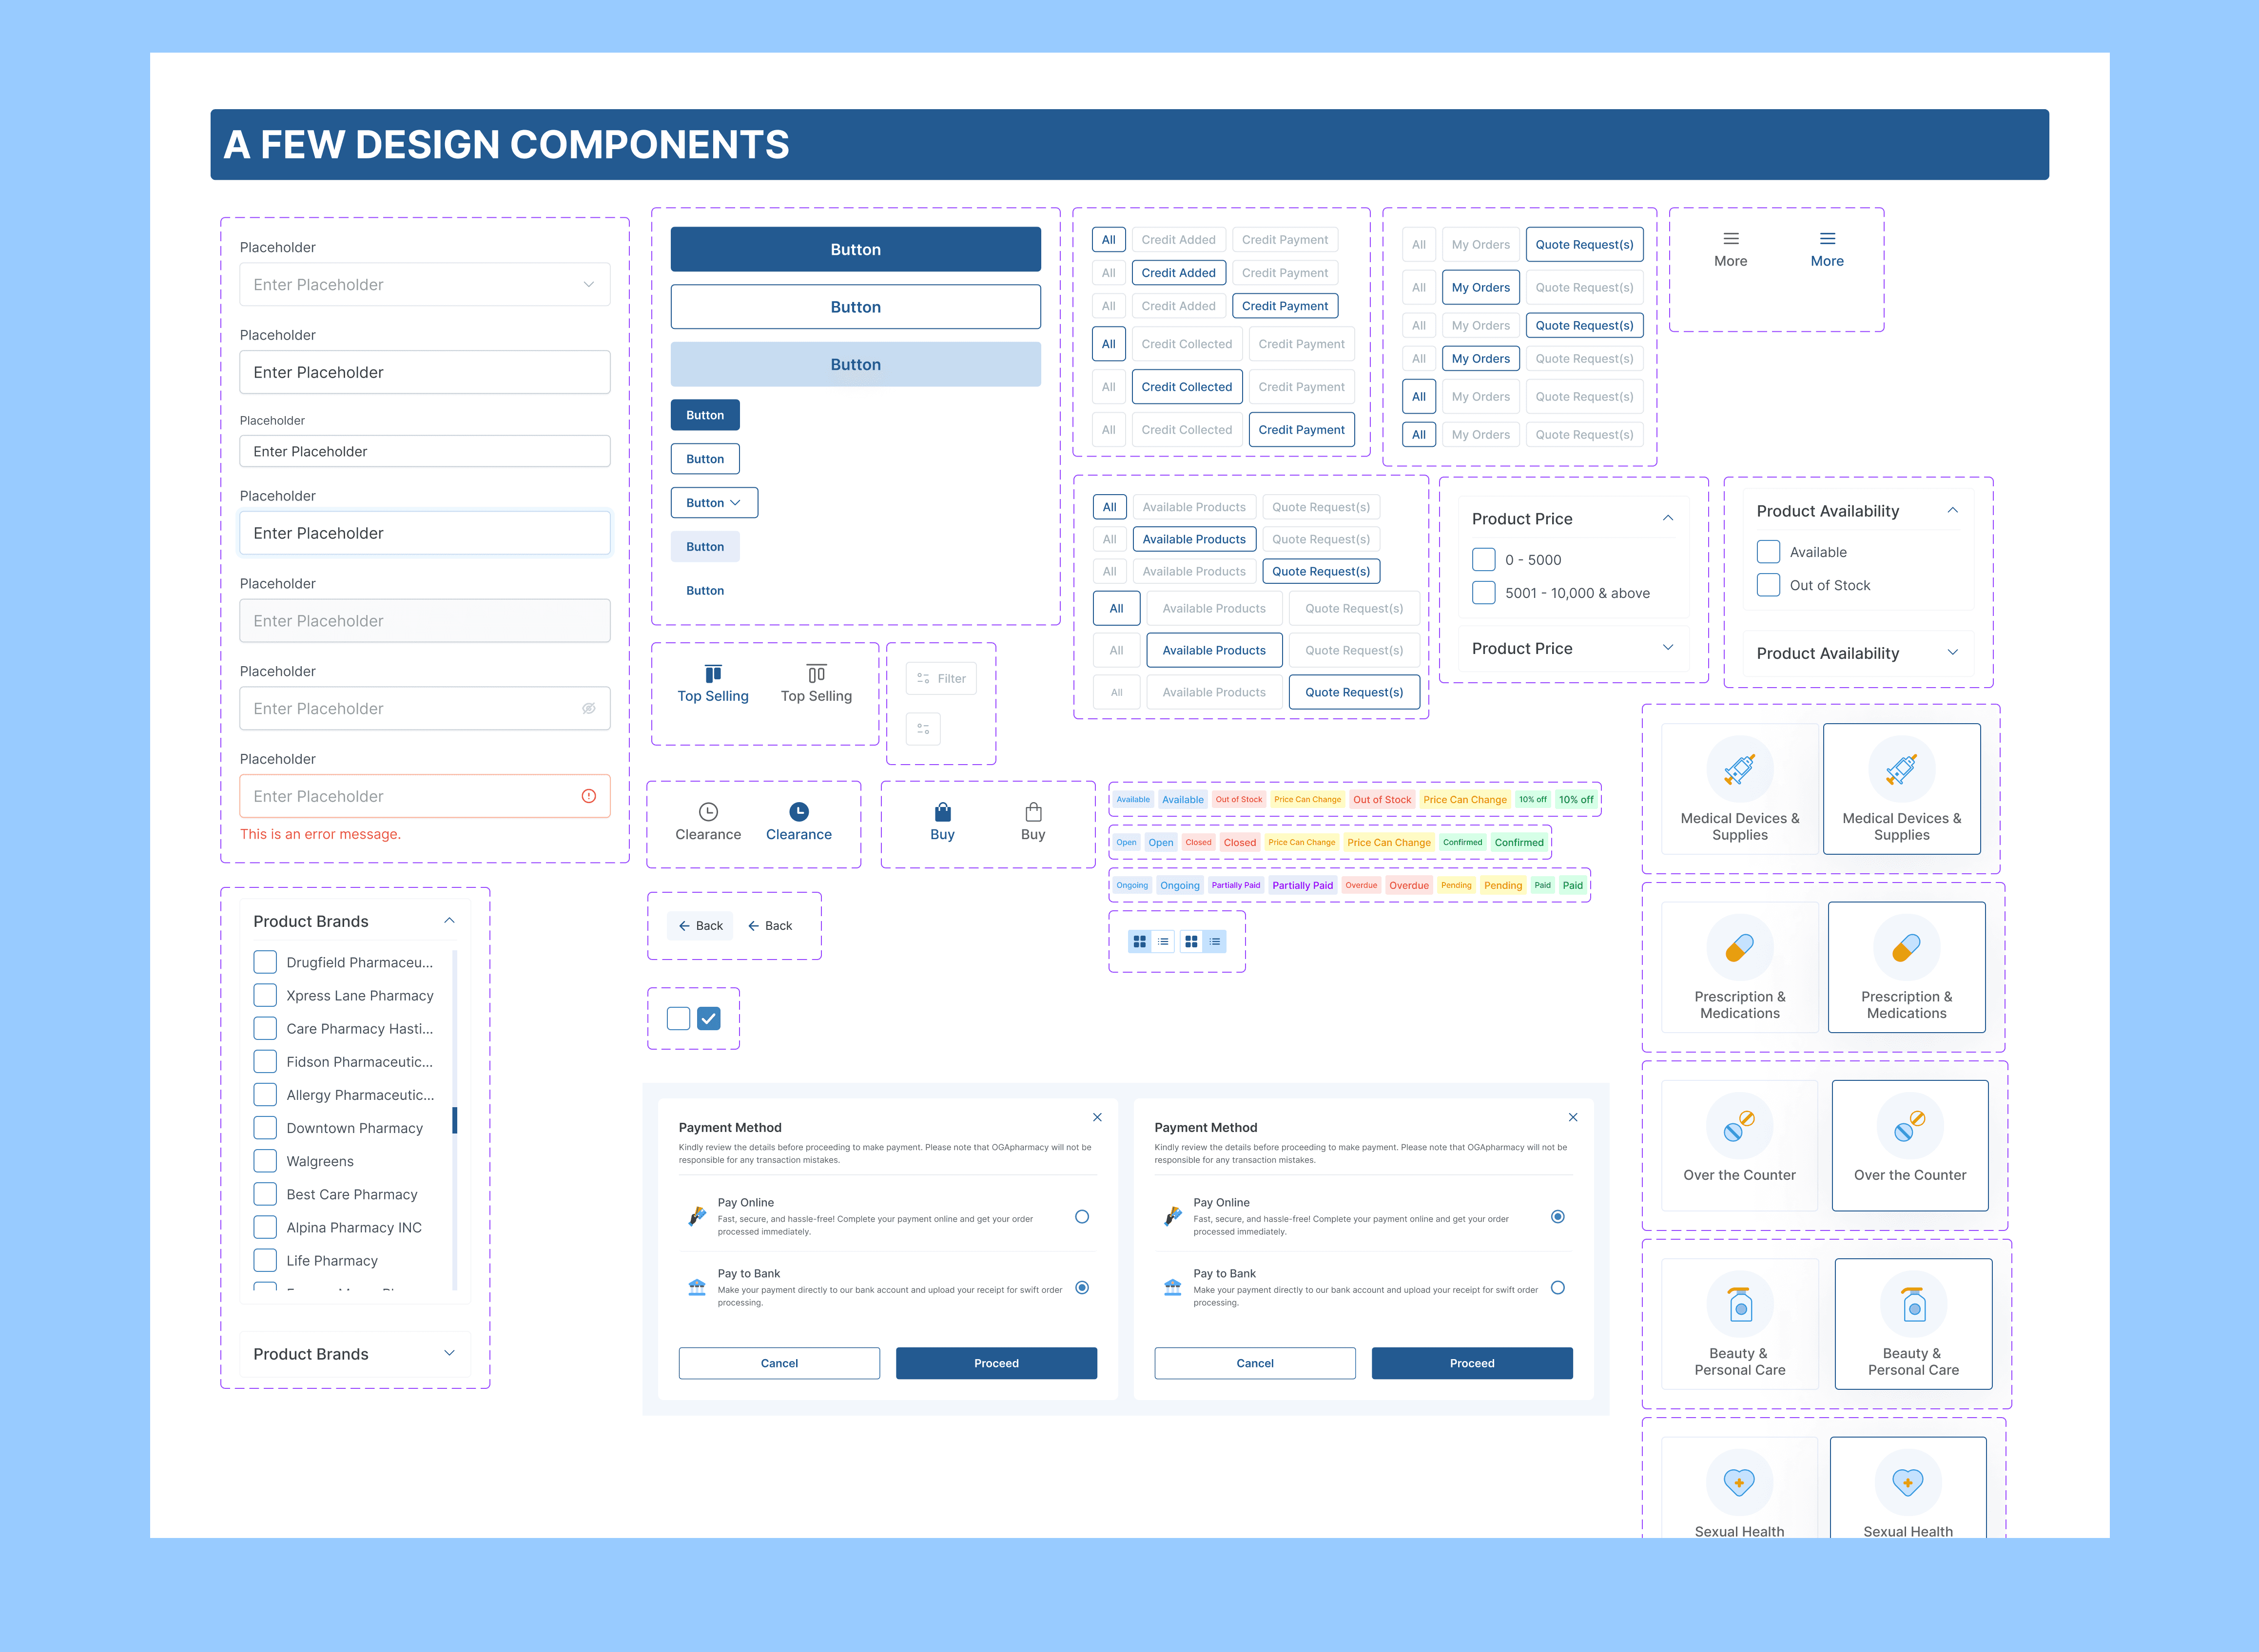Screen dimensions: 2259x1652
Task: Click the red error Enter Placeholder input
Action: tap(425, 796)
